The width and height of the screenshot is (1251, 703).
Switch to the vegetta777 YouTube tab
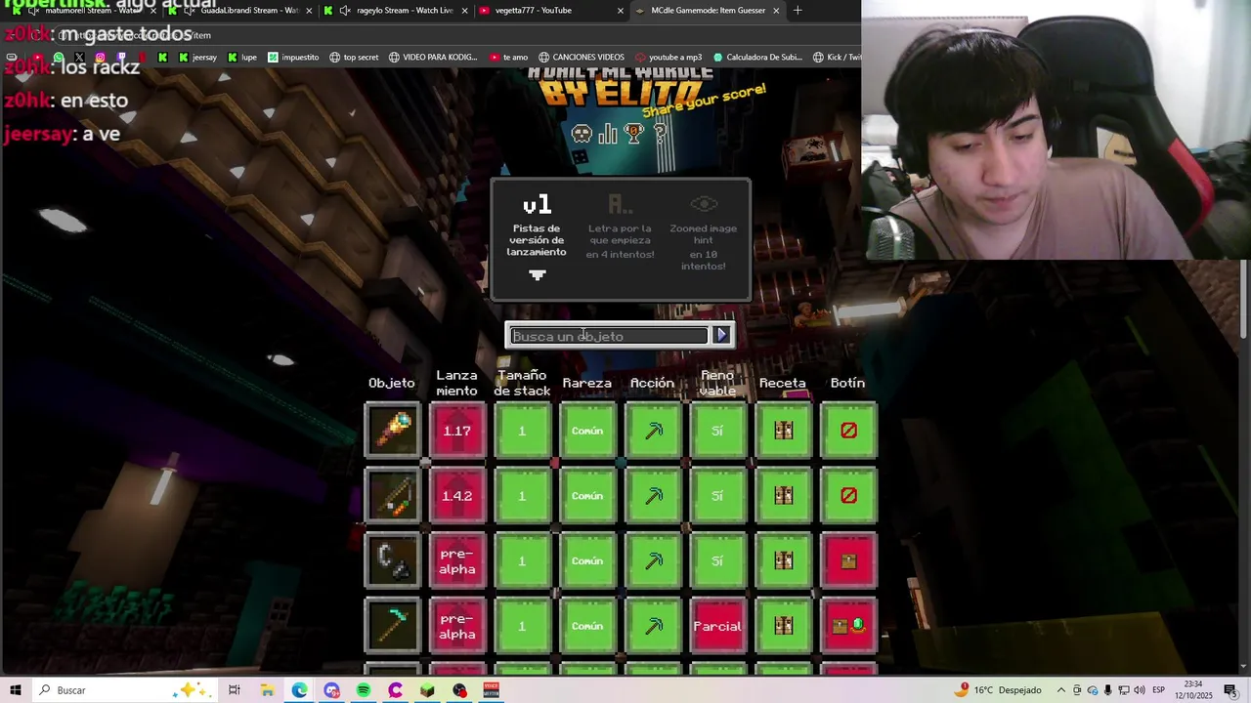[x=552, y=11]
